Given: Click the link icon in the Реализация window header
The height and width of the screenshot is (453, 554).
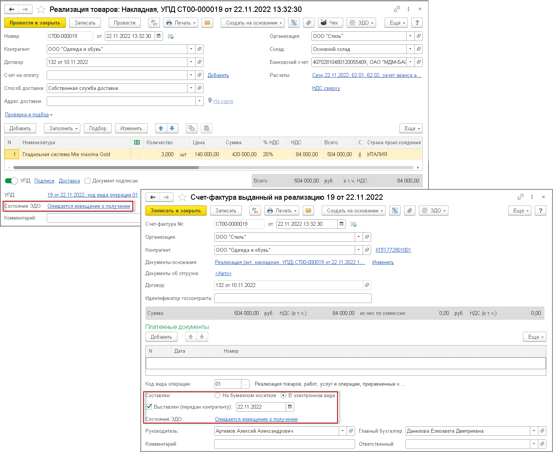Looking at the screenshot, I should click(x=397, y=9).
